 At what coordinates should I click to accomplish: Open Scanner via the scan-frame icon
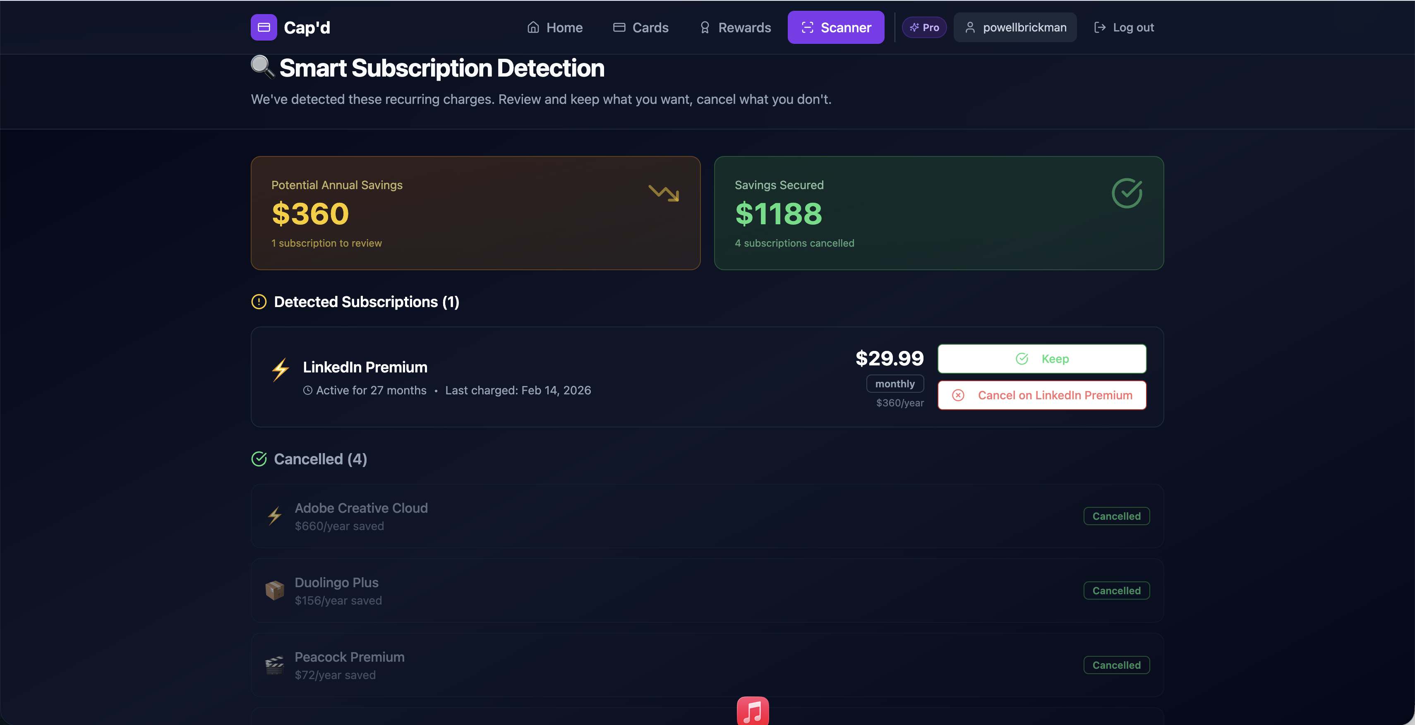[x=807, y=27]
